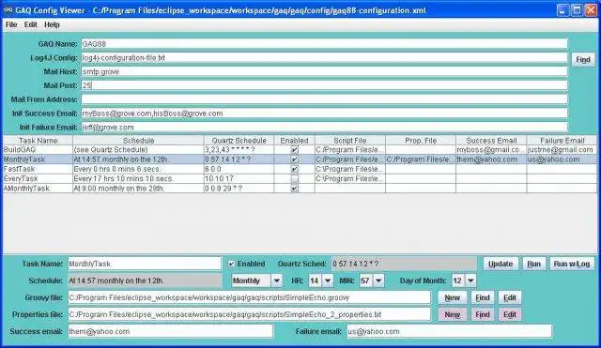Click the Update button
Screen dimensions: 601x348
coord(501,264)
